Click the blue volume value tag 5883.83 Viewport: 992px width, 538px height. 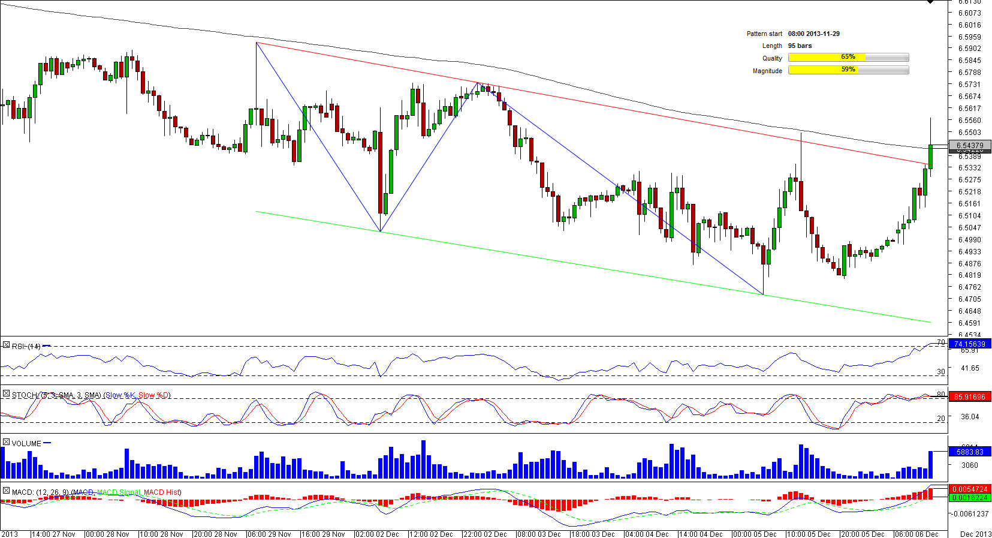[x=969, y=452]
